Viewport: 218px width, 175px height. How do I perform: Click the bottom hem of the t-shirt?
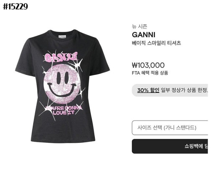[63, 141]
